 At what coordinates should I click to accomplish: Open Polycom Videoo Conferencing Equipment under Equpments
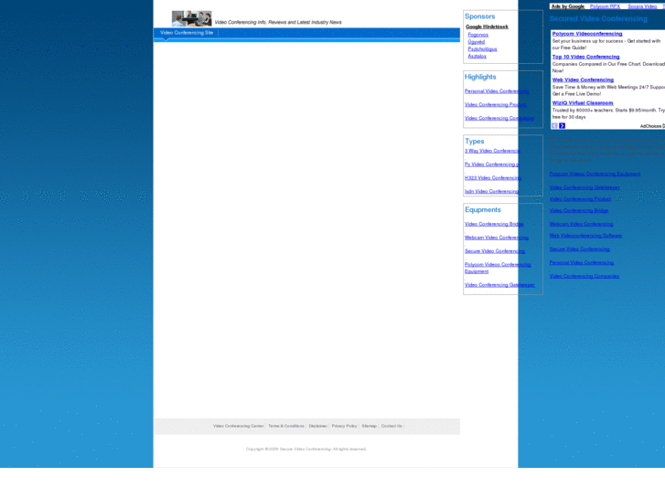pyautogui.click(x=498, y=268)
